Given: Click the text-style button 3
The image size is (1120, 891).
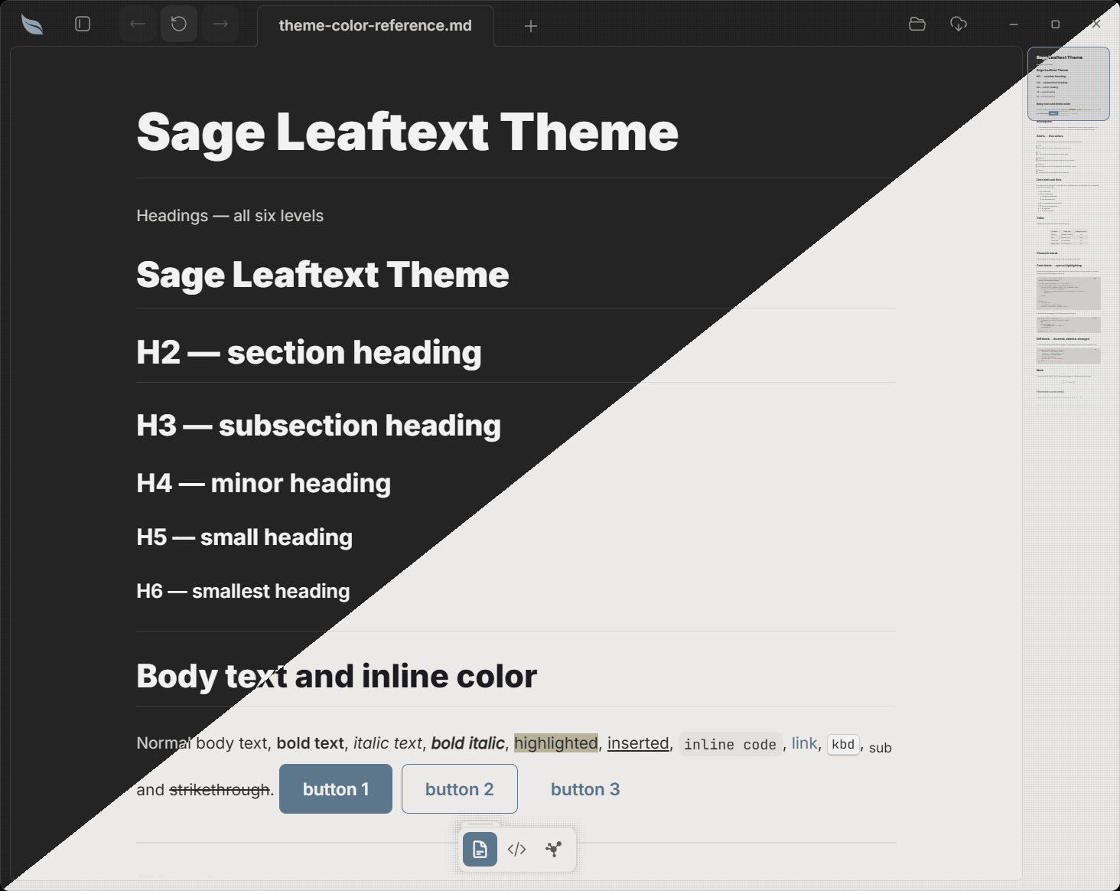Looking at the screenshot, I should (x=585, y=789).
